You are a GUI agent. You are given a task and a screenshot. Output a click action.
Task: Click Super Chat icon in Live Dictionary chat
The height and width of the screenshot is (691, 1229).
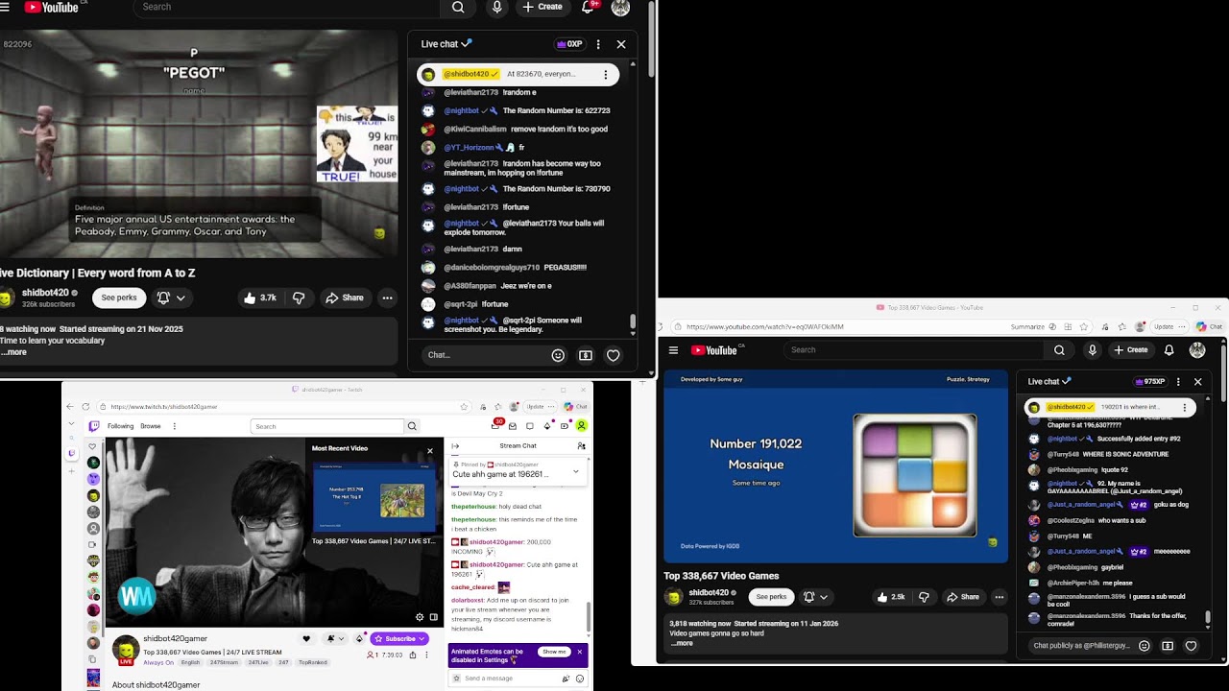[x=586, y=355]
